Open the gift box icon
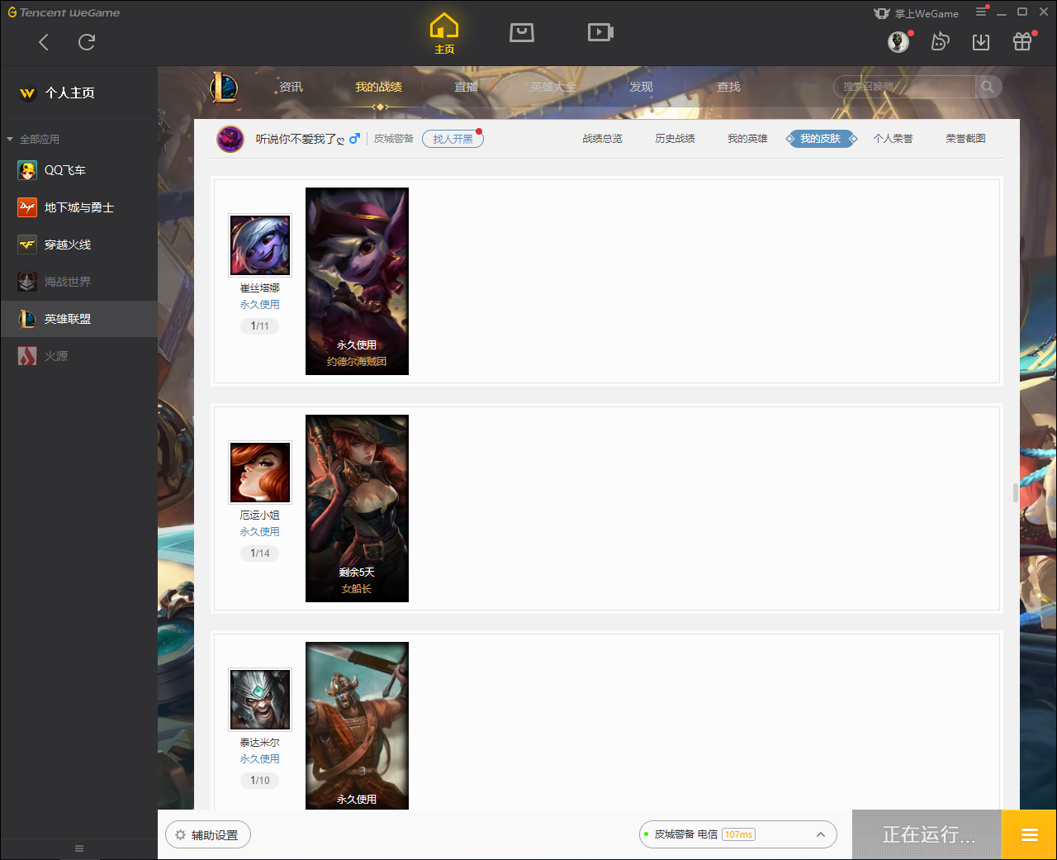 tap(1022, 41)
